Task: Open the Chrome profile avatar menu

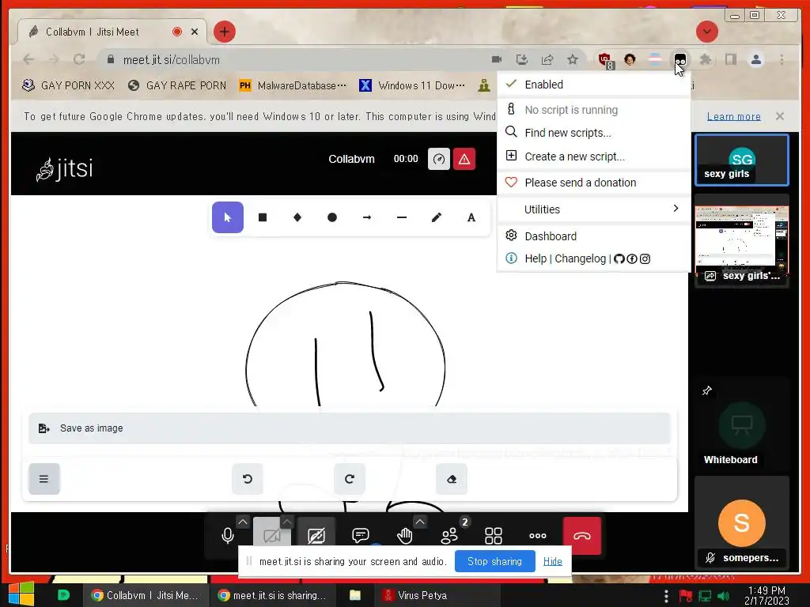Action: pyautogui.click(x=755, y=60)
